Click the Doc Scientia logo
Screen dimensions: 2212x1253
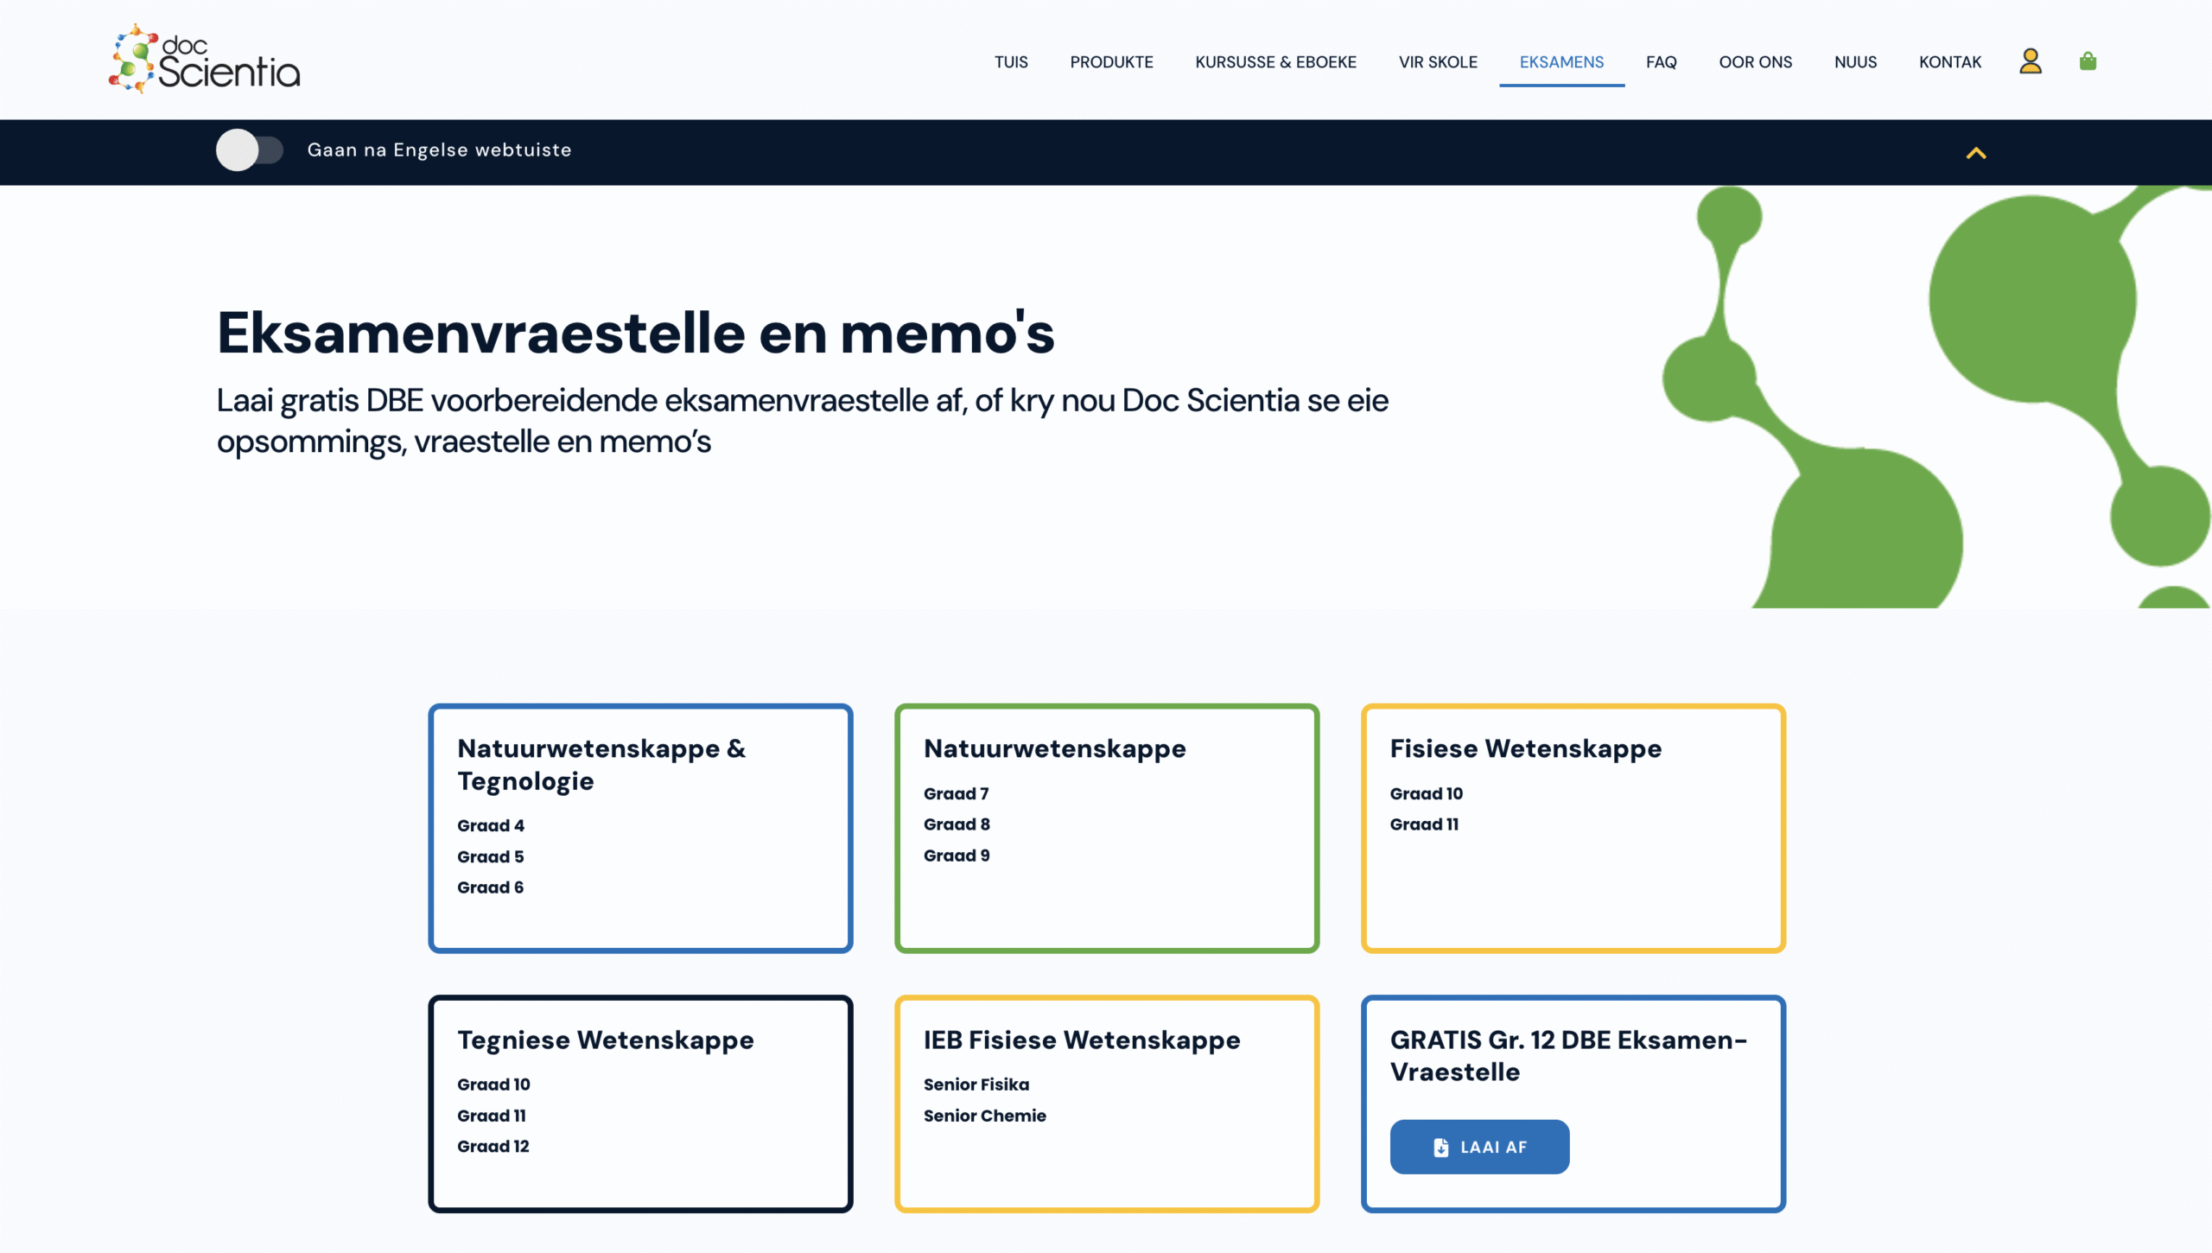coord(205,60)
